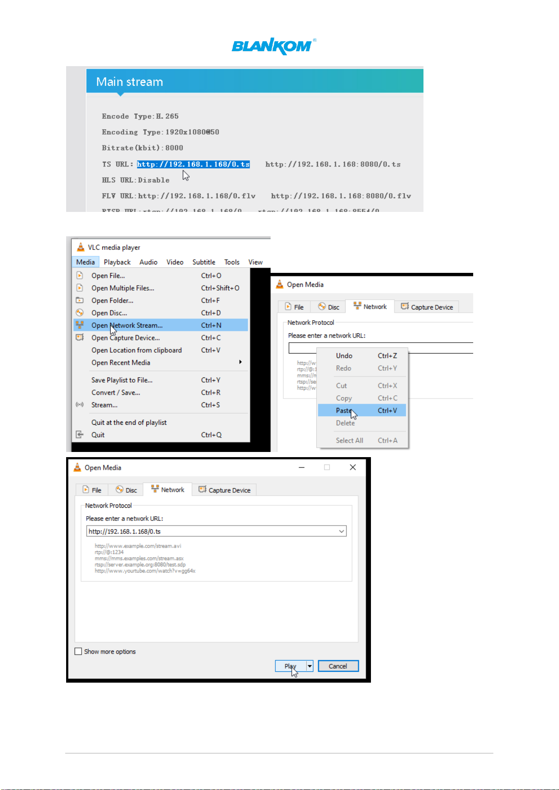Screen dimensions: 559x790
Task: Click TS URL with port 8080
Action: click(333, 164)
